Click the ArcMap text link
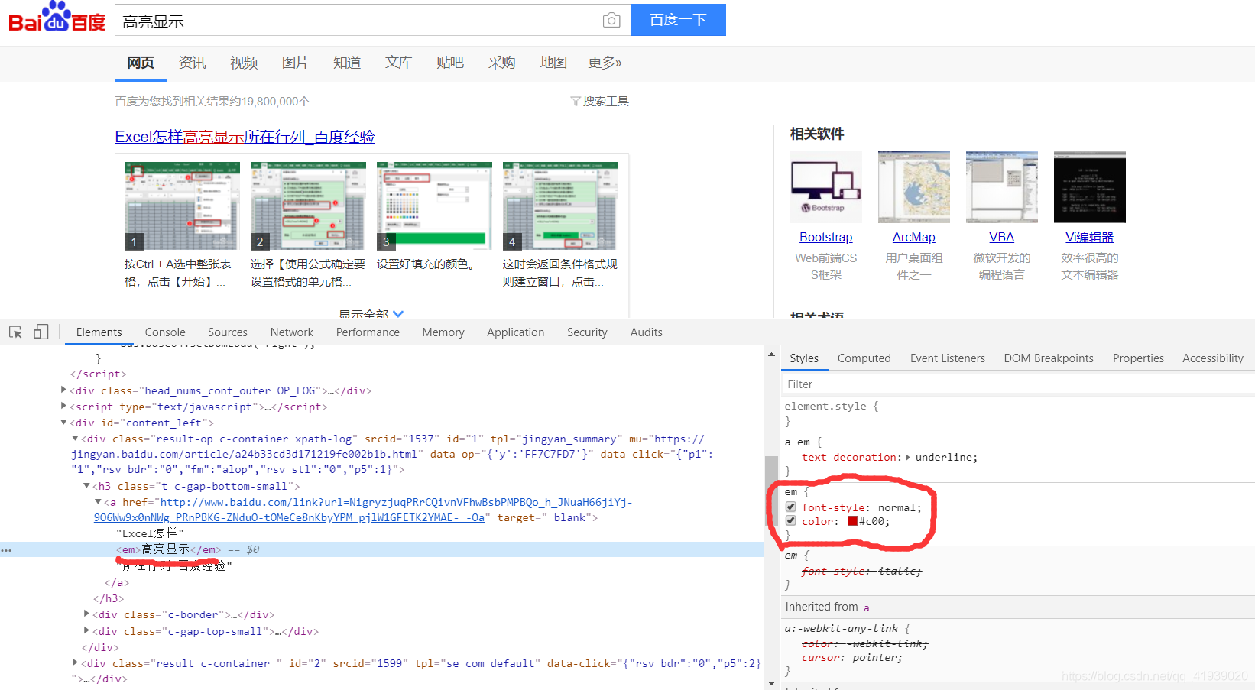The height and width of the screenshot is (690, 1255). click(x=914, y=238)
